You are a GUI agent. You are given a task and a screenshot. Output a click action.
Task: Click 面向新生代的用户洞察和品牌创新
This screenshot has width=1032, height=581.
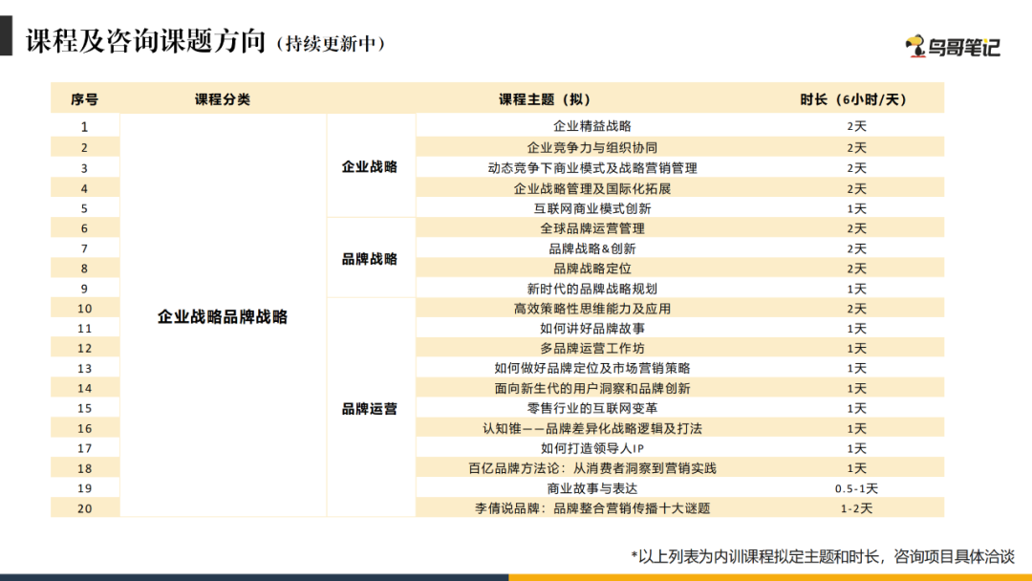point(592,388)
